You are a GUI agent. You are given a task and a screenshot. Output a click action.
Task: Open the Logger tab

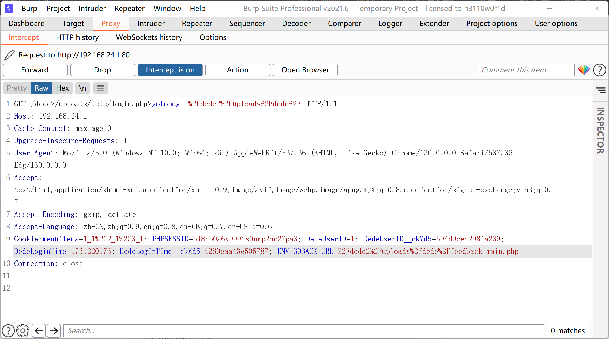[x=390, y=24]
